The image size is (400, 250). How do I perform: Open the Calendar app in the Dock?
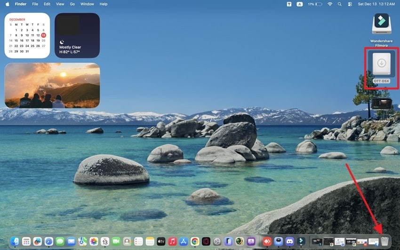point(105,242)
